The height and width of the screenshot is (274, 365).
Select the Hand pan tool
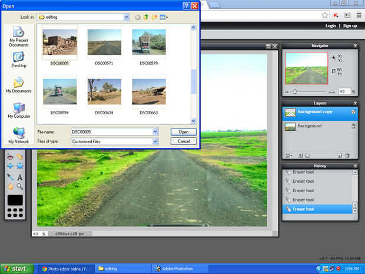click(x=10, y=186)
